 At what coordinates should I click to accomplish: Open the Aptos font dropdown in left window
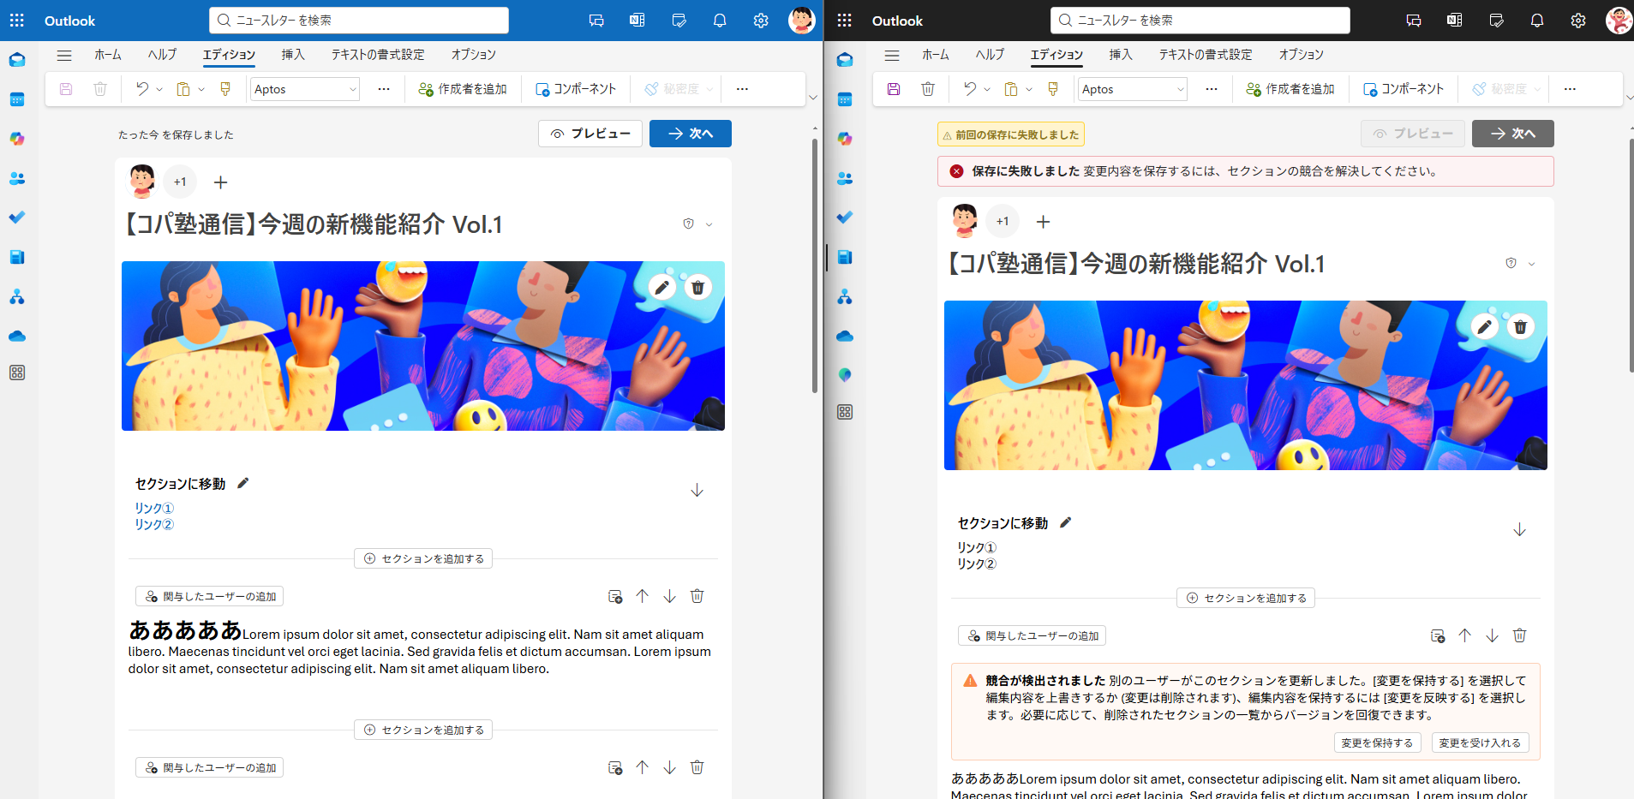point(305,89)
